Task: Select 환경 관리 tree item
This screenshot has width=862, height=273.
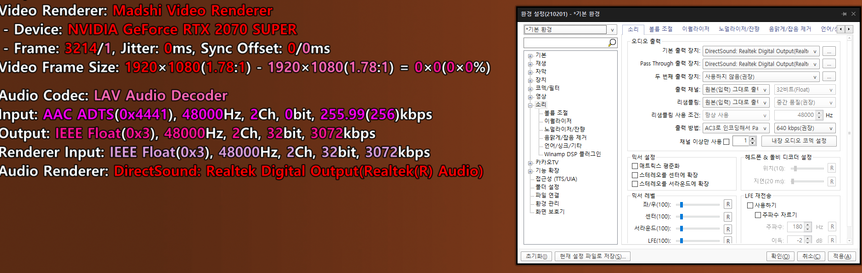Action: tap(547, 203)
